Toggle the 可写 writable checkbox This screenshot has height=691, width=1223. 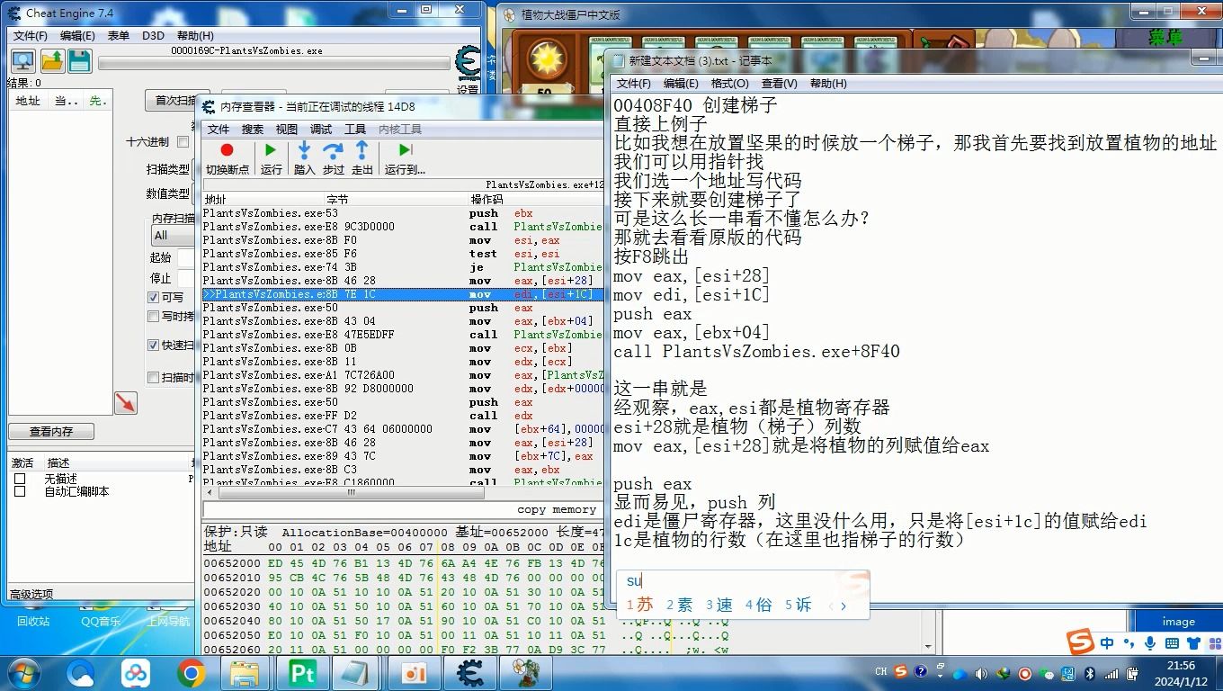click(x=153, y=298)
